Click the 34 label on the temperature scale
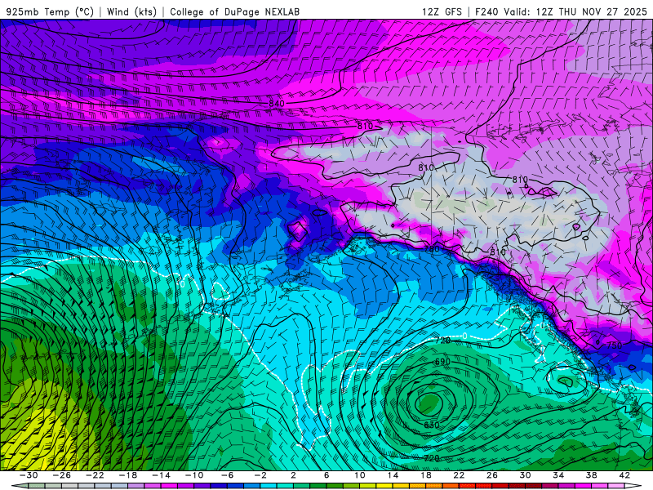Screen dimensions: 653x490 tap(558, 475)
